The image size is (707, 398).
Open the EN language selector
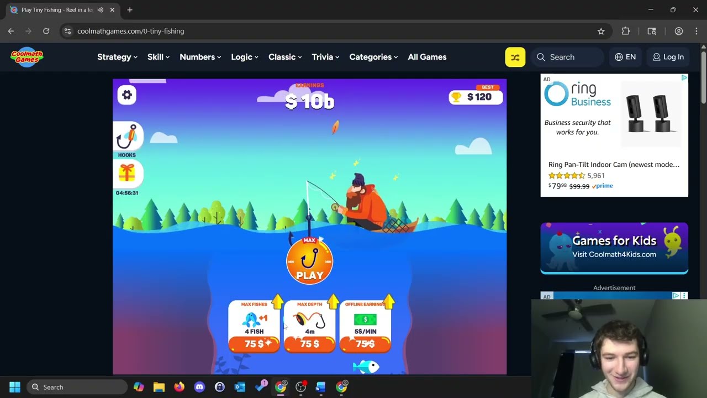click(625, 57)
